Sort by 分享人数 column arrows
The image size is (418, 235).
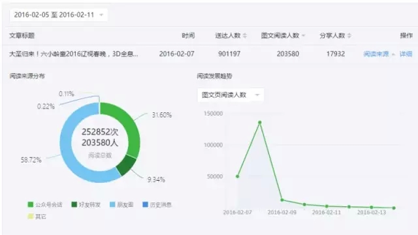[349, 35]
